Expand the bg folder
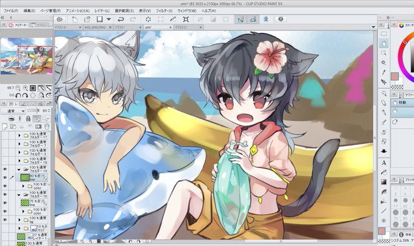The height and width of the screenshot is (246, 414). click(19, 220)
